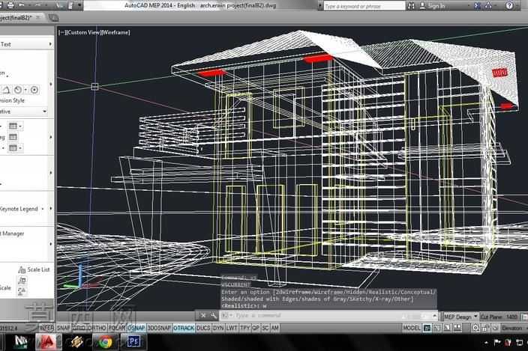
Task: Click the Sign In button
Action: coord(433,6)
